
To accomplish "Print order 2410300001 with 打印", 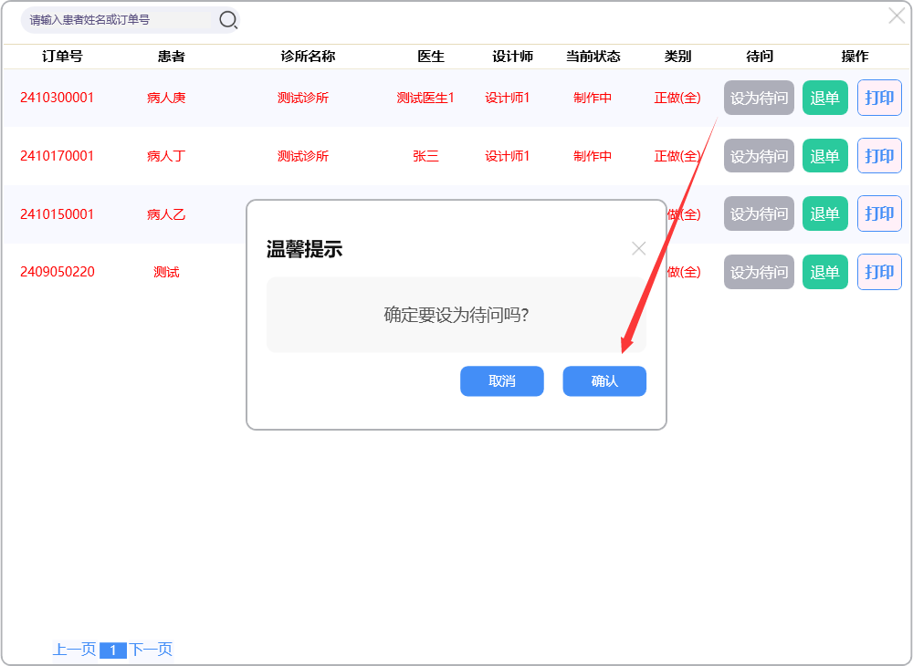I will click(879, 98).
